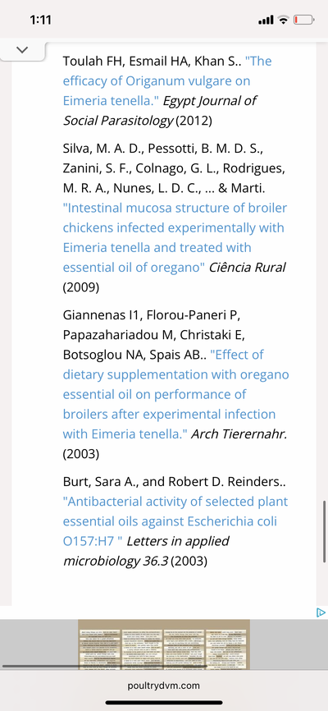Viewport: 328px width, 711px height.
Task: Click the vertical scrollbar thumb on the right
Action: [325, 531]
